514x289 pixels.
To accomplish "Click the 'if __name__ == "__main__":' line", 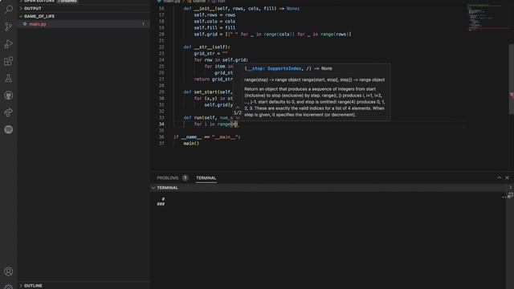I will (x=207, y=137).
